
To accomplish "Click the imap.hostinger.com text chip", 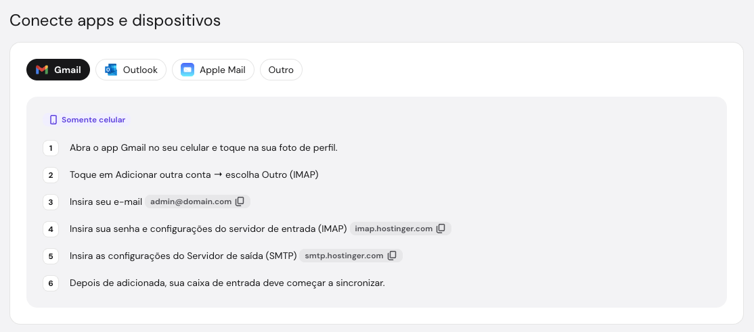I will pyautogui.click(x=394, y=229).
